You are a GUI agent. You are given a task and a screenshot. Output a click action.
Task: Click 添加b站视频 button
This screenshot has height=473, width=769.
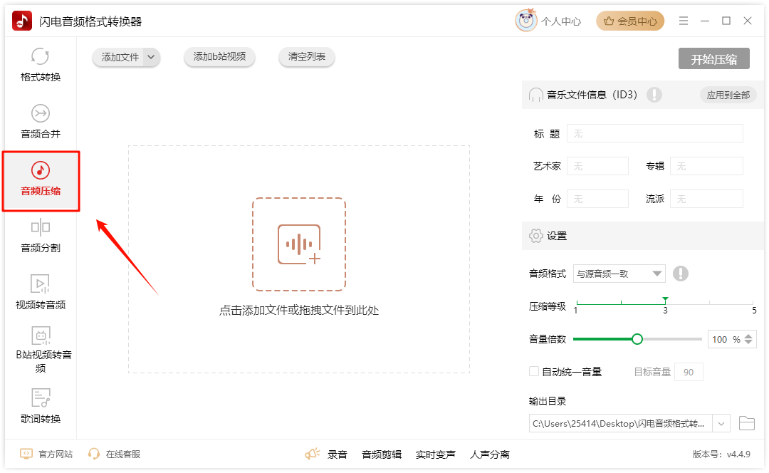click(x=219, y=57)
